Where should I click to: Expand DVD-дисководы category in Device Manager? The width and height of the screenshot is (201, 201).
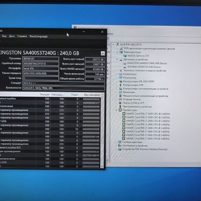pos(117,49)
